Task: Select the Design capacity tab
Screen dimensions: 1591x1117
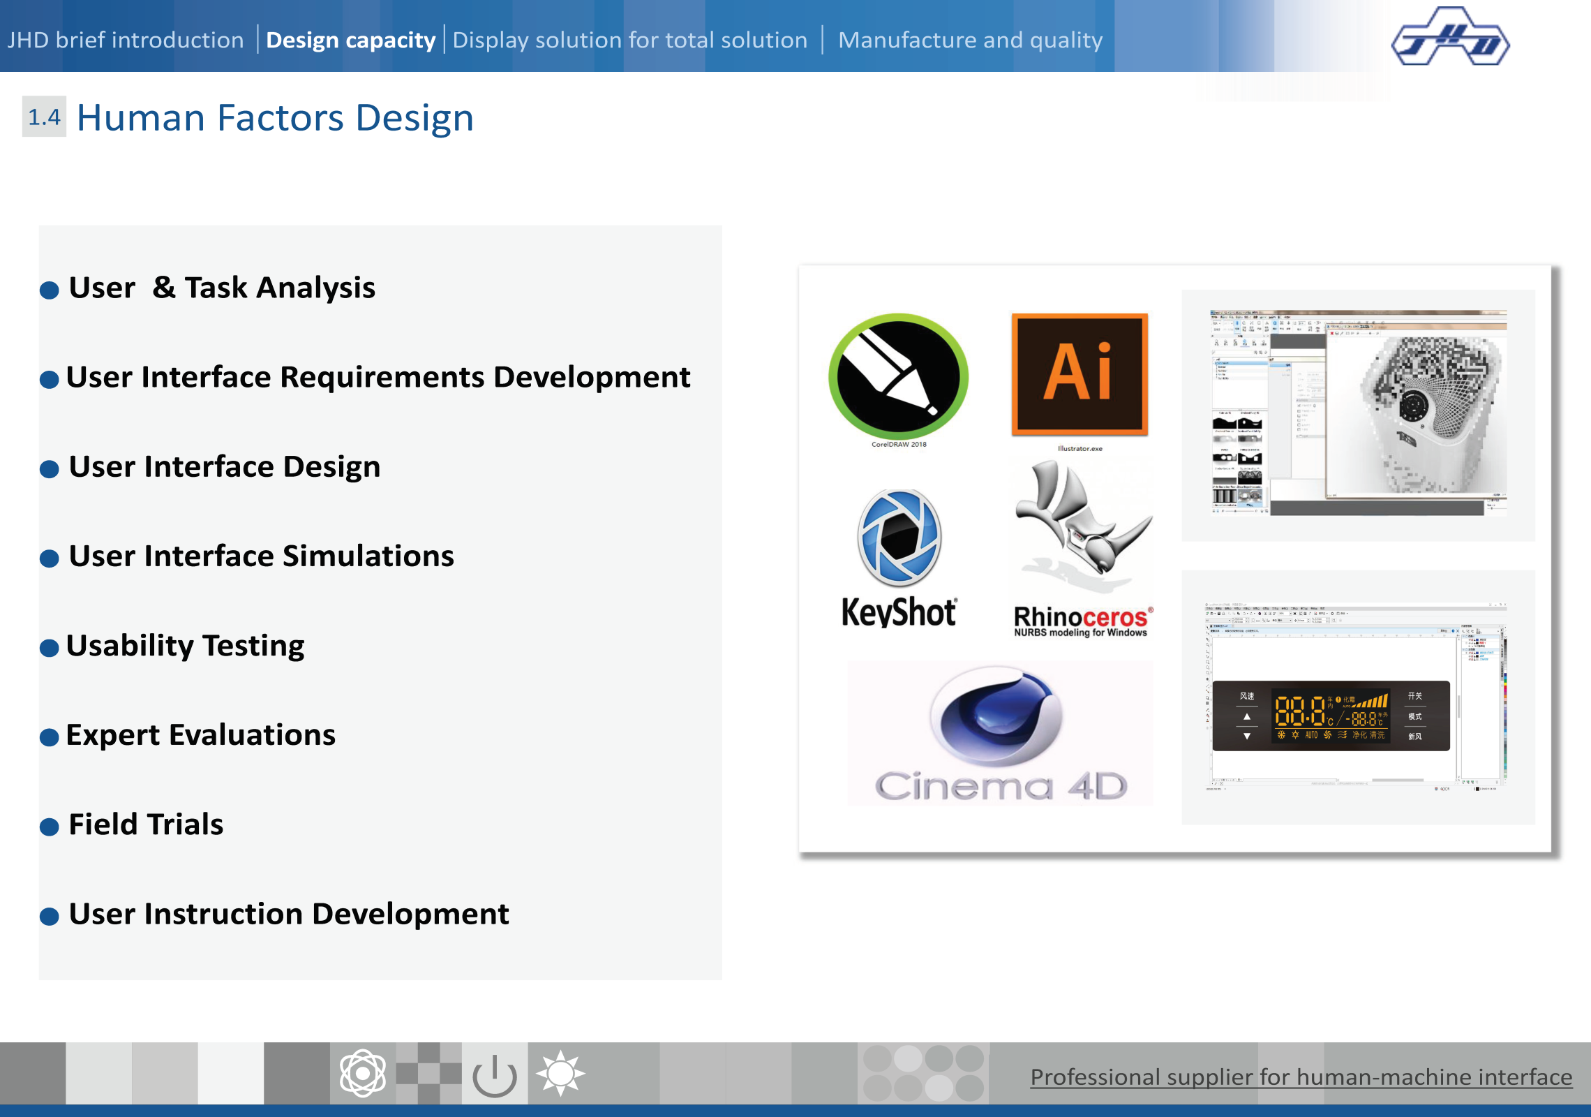Action: (x=350, y=40)
